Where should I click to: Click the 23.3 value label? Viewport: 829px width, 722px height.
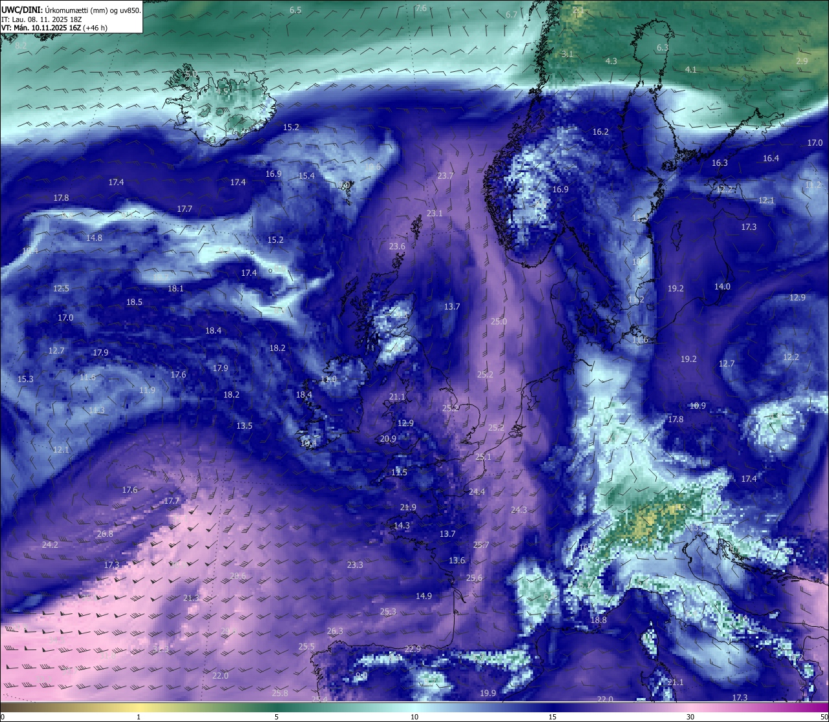355,565
